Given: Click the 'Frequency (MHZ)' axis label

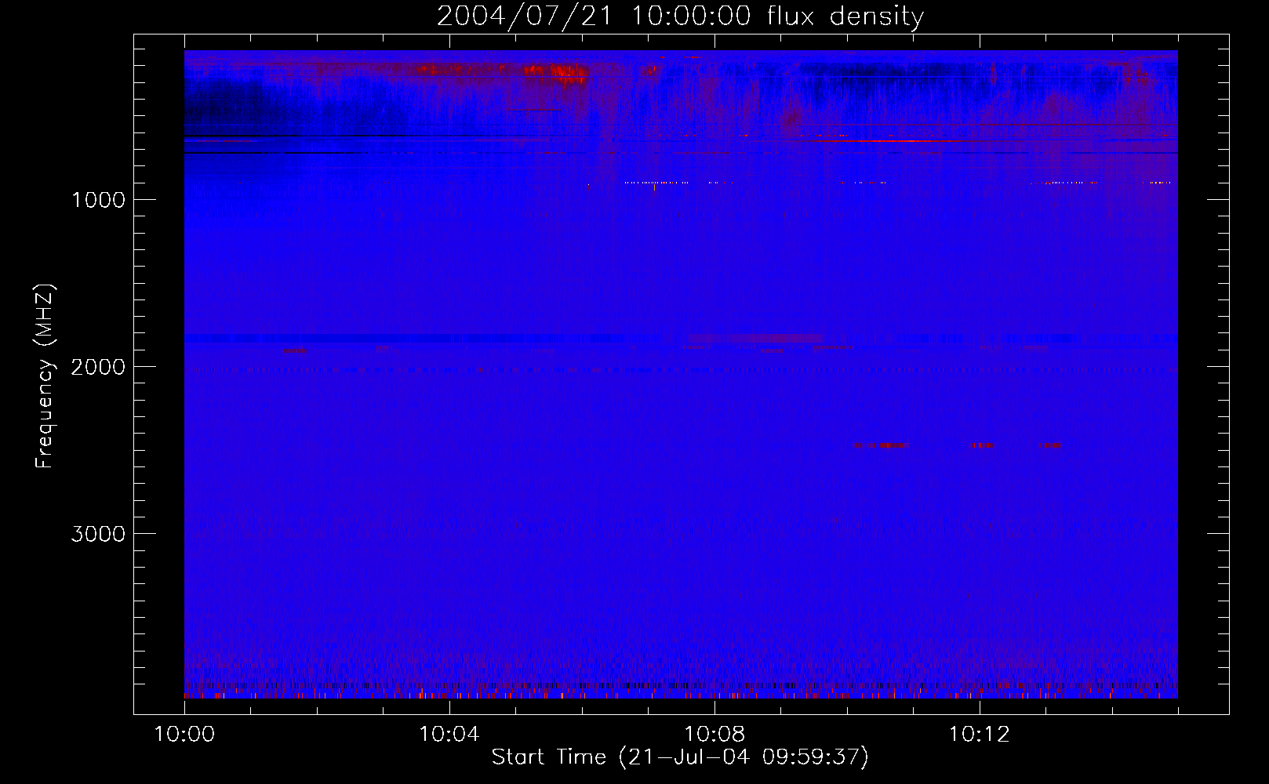Looking at the screenshot, I should [x=45, y=376].
